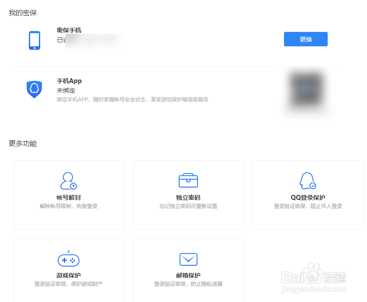Click the 更多功能 section heading
The width and height of the screenshot is (367, 302).
[22, 143]
